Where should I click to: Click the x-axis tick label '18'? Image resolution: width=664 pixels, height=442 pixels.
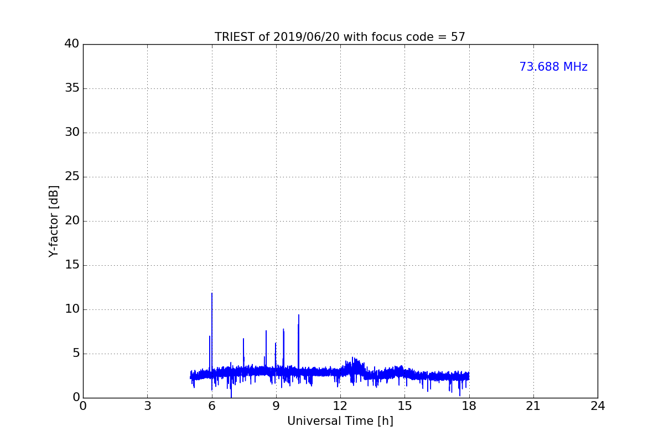[469, 406]
